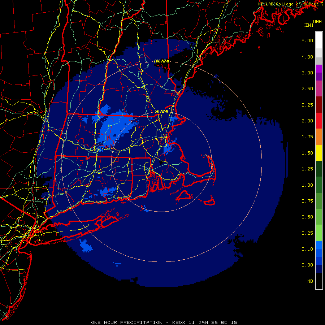Click the "ONE HOUR PRECIPITATION" title text
The image size is (325, 325).
[127, 322]
